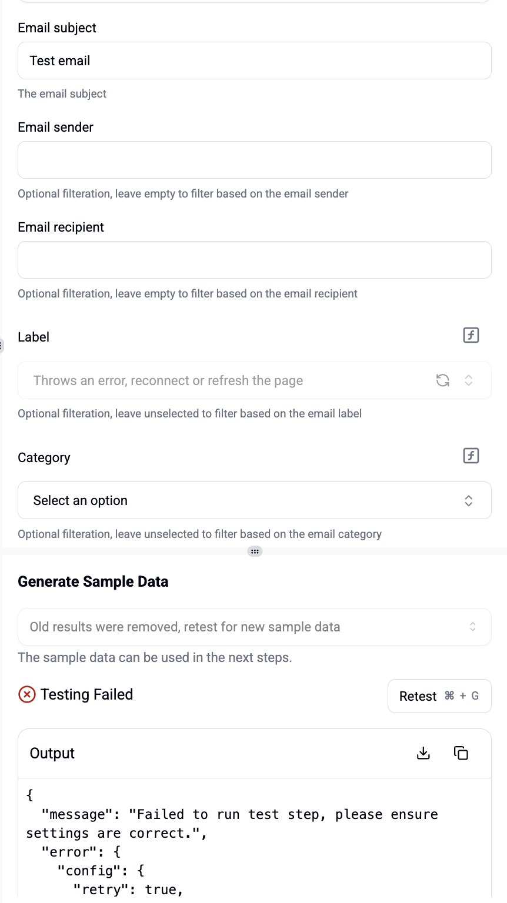This screenshot has width=507, height=903.
Task: Click the panel resize grip handle
Action: (255, 551)
